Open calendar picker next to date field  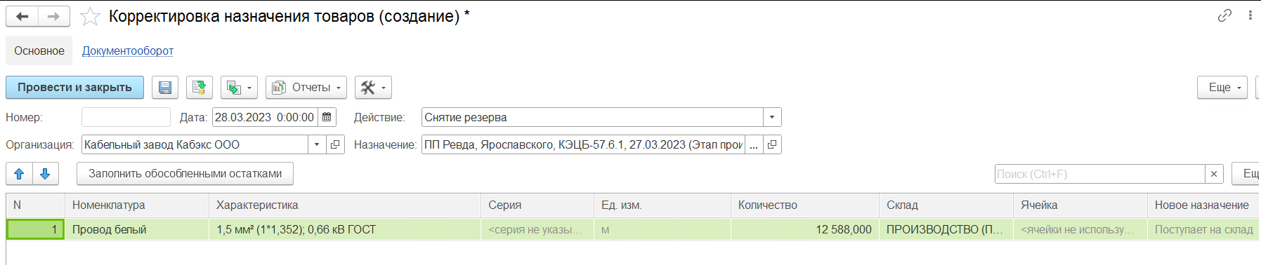point(327,117)
